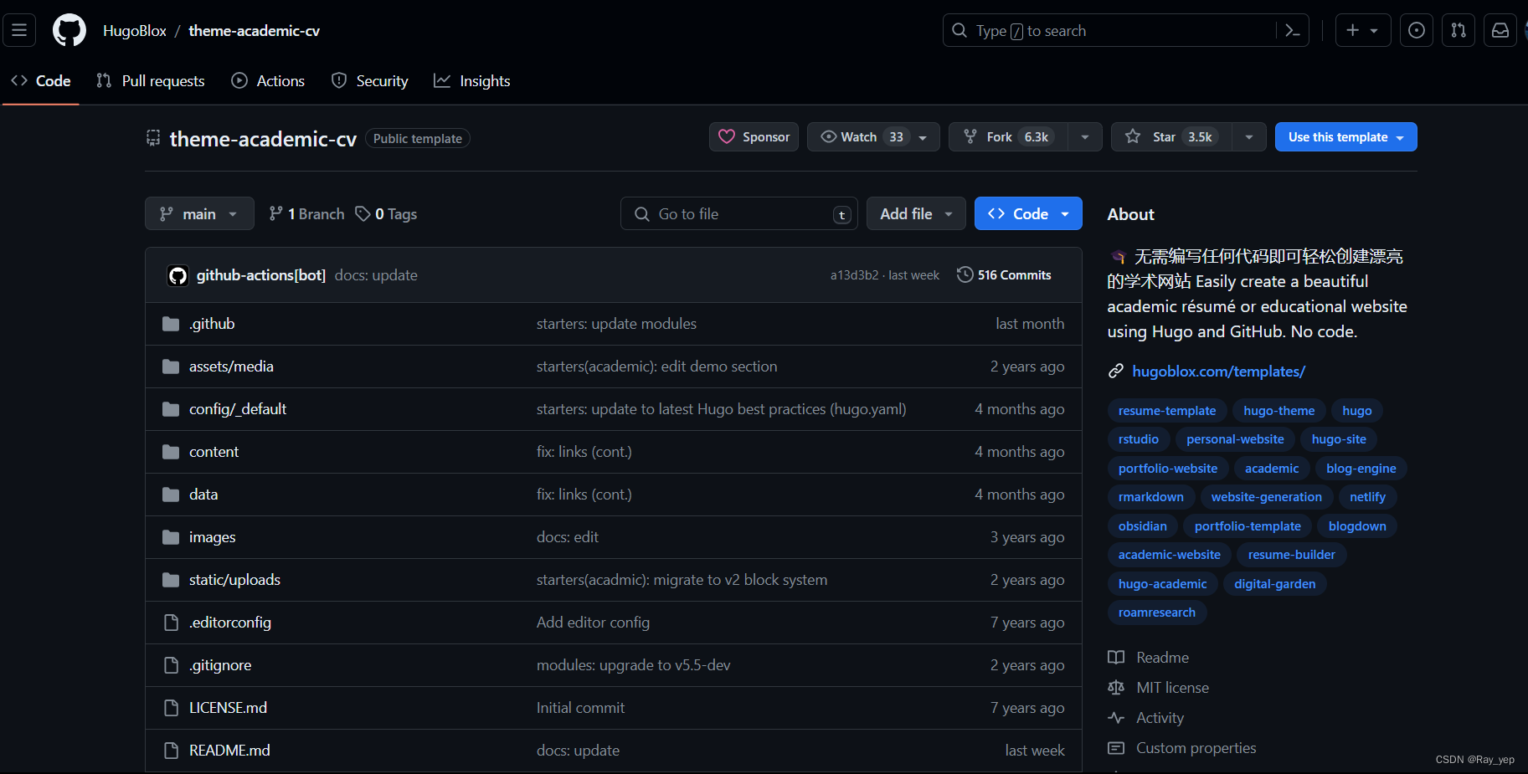This screenshot has height=774, width=1528.
Task: Click the hugo-theme topic tag
Action: pyautogui.click(x=1278, y=411)
